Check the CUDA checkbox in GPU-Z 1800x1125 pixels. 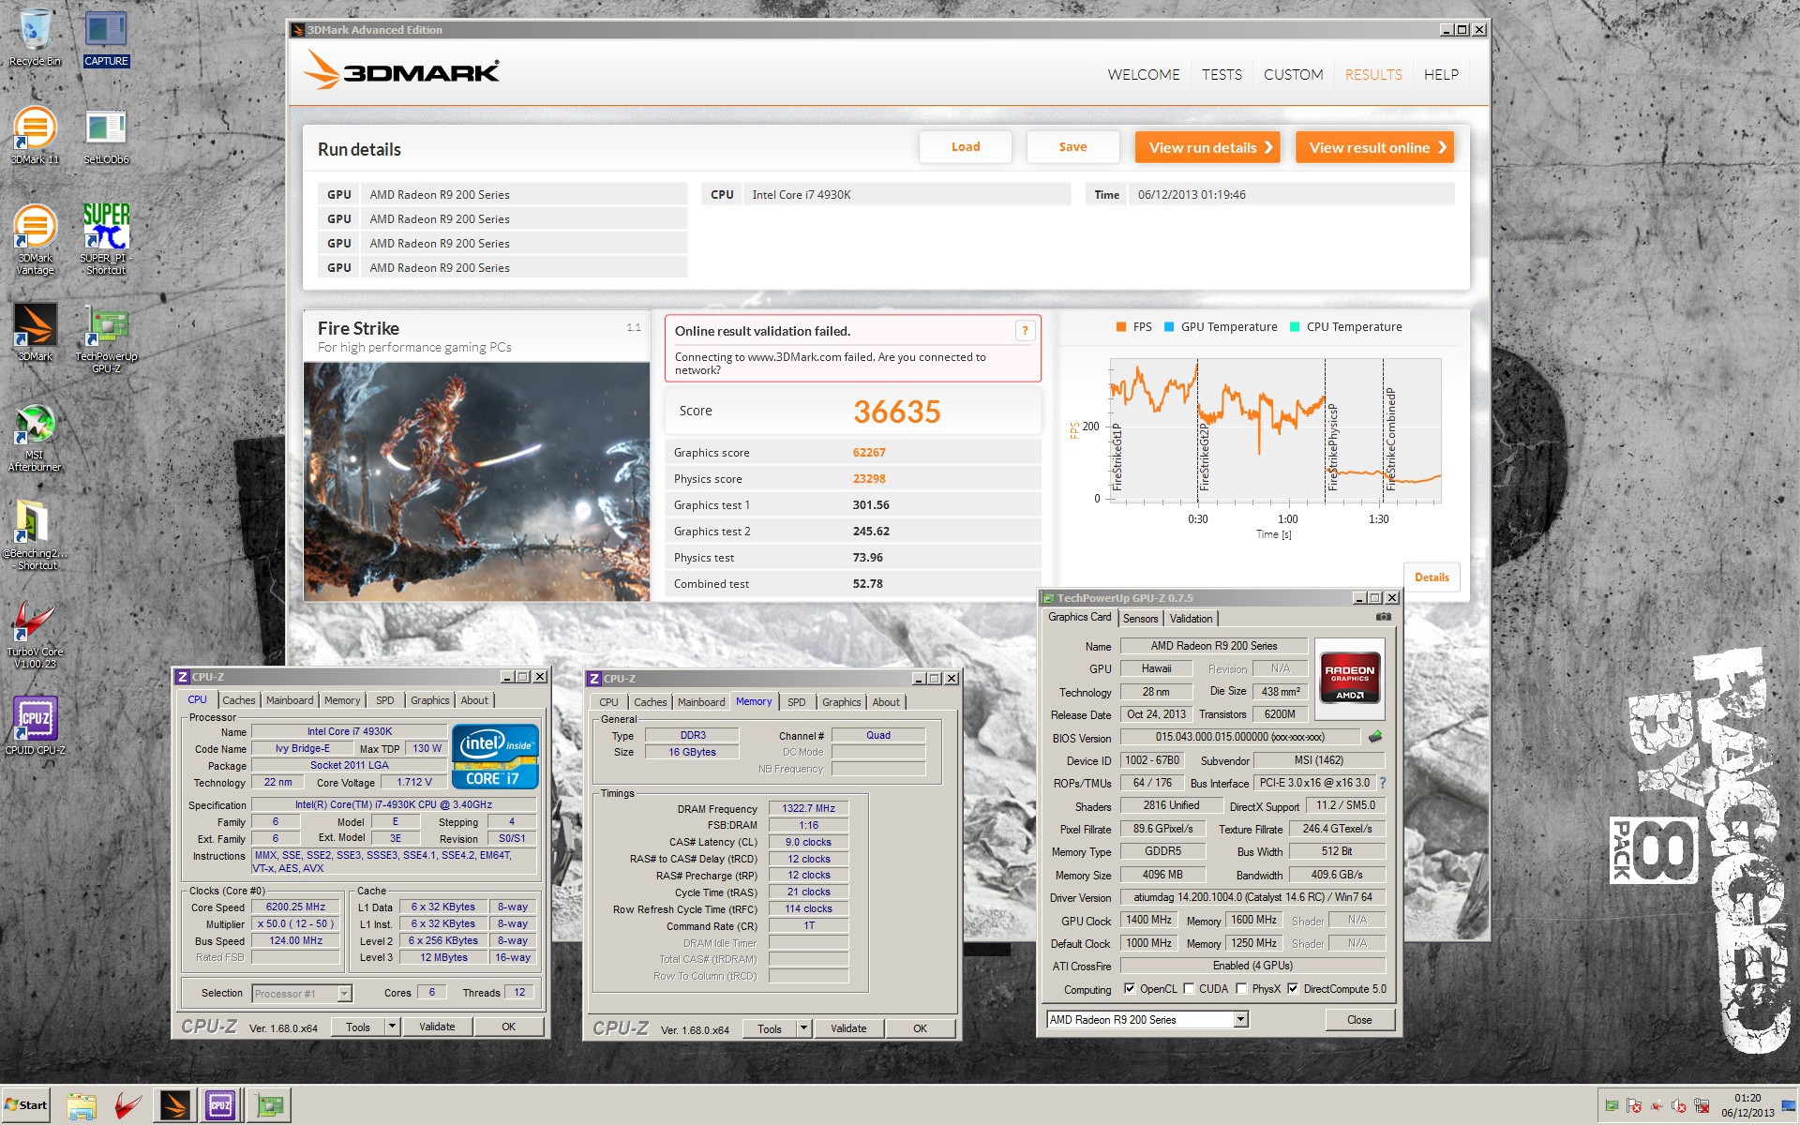tap(1189, 988)
